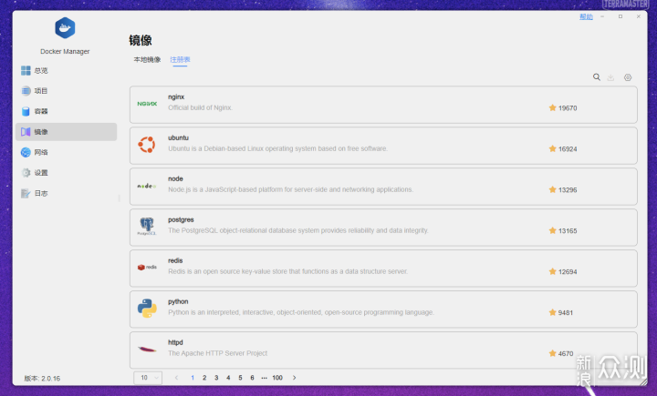657x396 pixels.
Task: Click the star icon for redis
Action: click(553, 271)
